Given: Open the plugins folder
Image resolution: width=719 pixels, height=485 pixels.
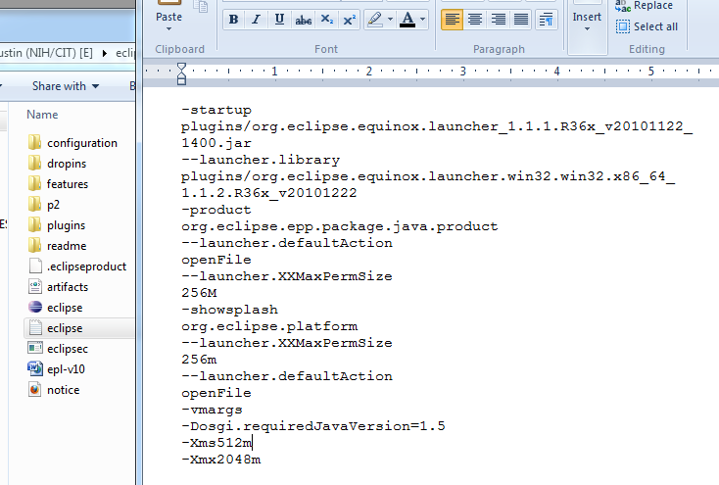Looking at the screenshot, I should [x=66, y=225].
